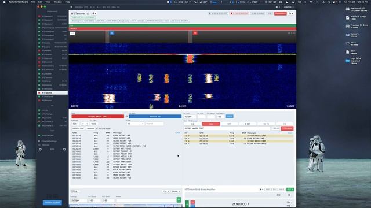Click the RST Sent field showing 599
The height and width of the screenshot is (208, 371).
[94, 200]
